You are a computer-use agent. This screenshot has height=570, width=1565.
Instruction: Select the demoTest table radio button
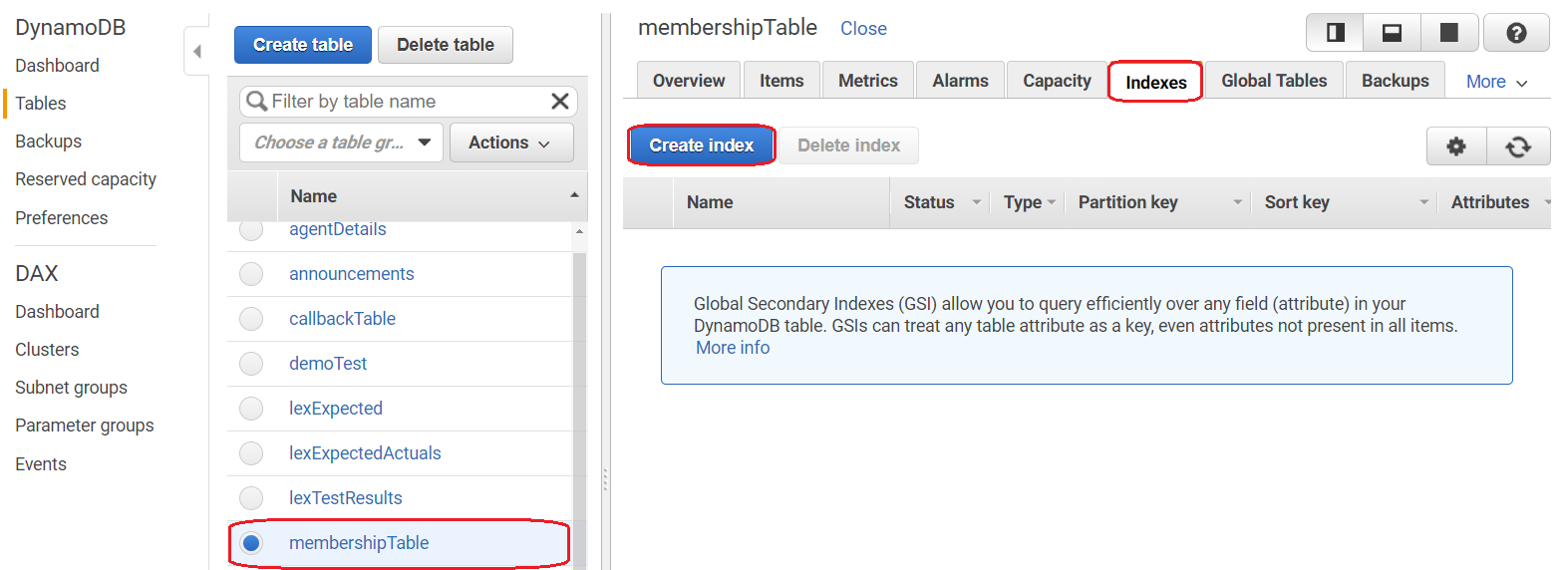pyautogui.click(x=251, y=364)
